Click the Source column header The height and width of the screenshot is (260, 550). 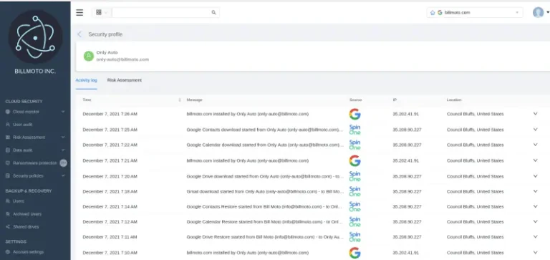[355, 100]
